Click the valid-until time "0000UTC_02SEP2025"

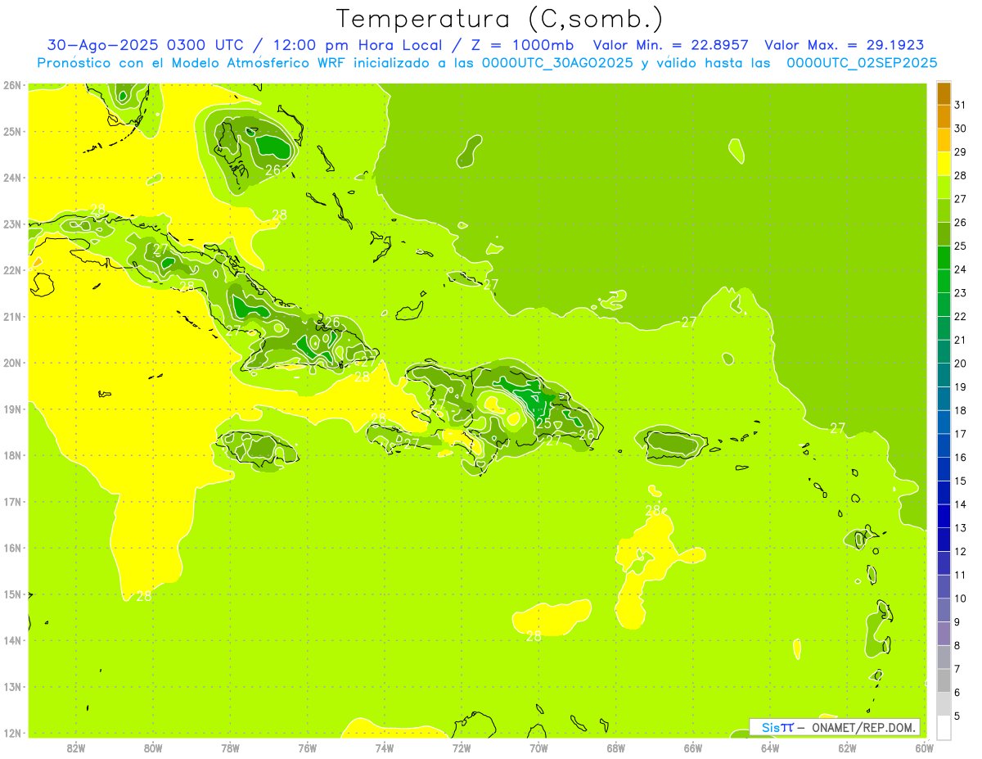coord(862,63)
